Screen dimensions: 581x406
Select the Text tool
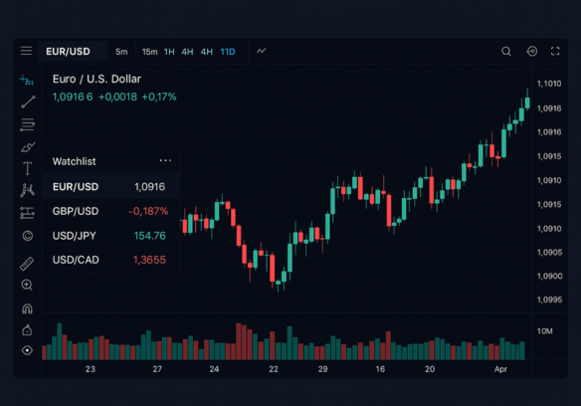point(28,168)
